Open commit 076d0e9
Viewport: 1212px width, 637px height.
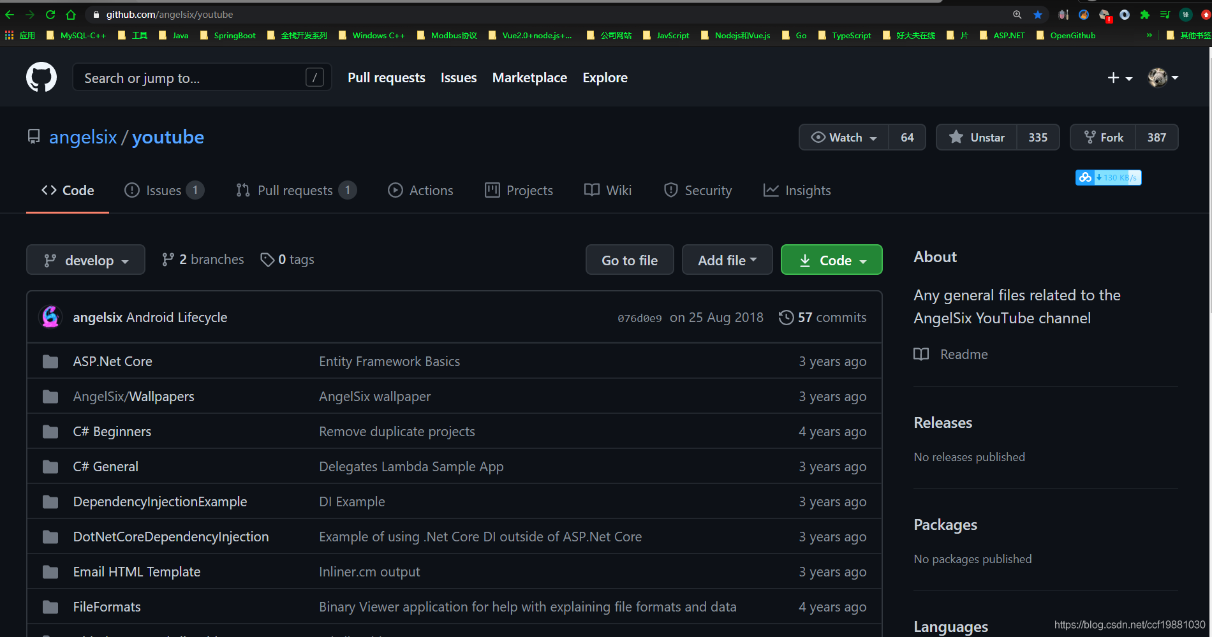640,318
